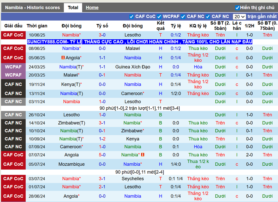Click Lesotho team in 10/06/25 row
This screenshot has width=278, height=202.
tap(133, 35)
